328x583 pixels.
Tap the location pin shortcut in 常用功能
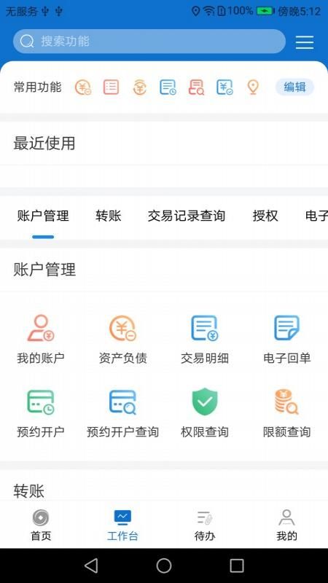pos(253,87)
